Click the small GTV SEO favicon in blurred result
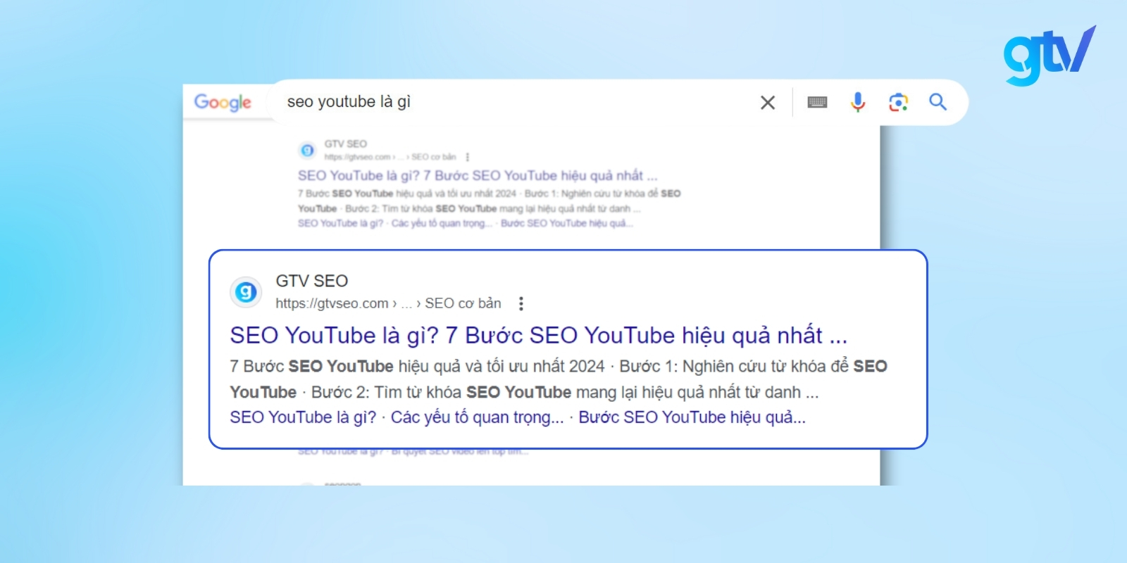Viewport: 1127px width, 563px height. [x=307, y=150]
